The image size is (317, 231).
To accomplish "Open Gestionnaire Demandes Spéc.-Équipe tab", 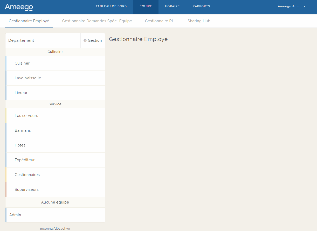I will [97, 21].
